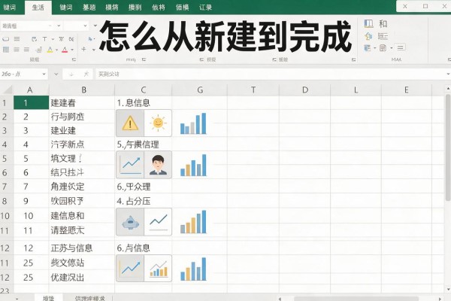This screenshot has width=451, height=301.
Task: Click into the formula bar input
Action: pyautogui.click(x=272, y=74)
